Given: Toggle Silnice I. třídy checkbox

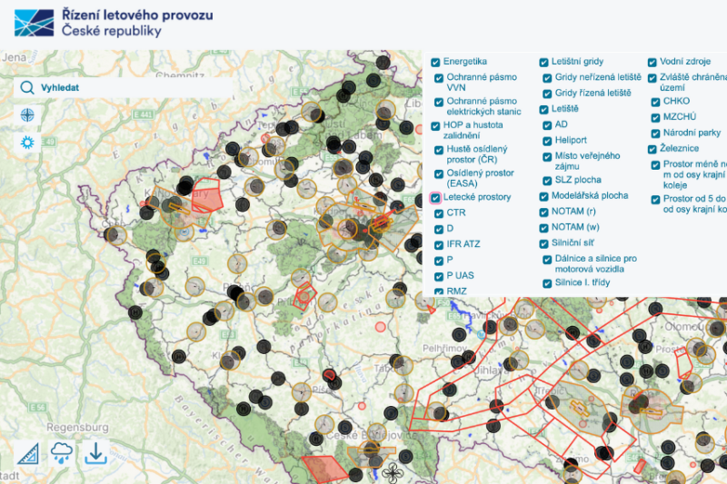Looking at the screenshot, I should 547,283.
